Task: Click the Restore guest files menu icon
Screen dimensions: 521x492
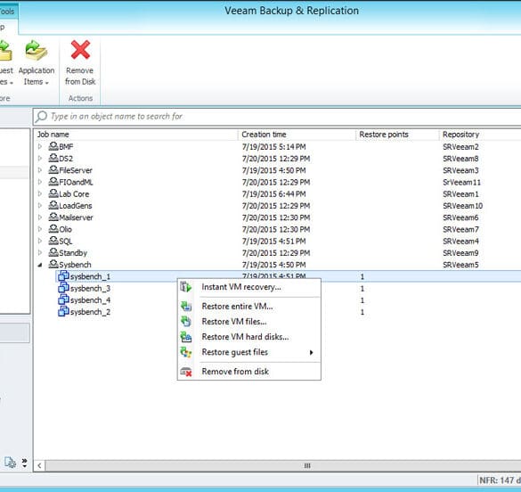Action: click(x=186, y=352)
